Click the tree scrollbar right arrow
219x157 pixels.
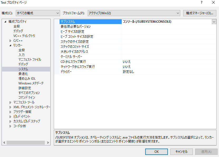[48, 142]
